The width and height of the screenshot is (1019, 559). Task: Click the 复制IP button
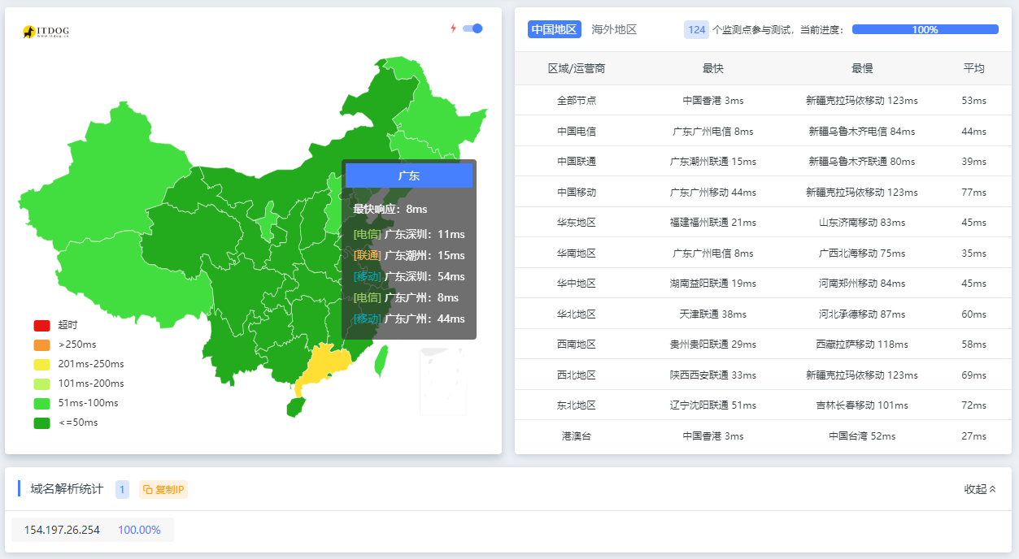(x=163, y=489)
